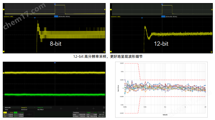Click the date and time display

[102, 115]
